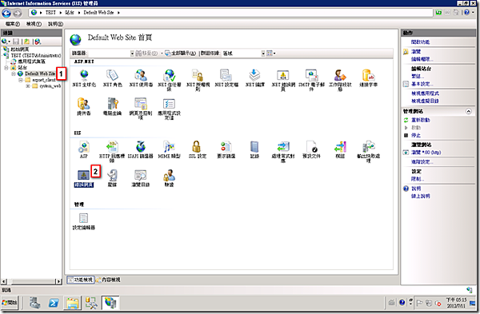Open the ASP feature icon
Viewport: 480px width, 314px height.
[x=83, y=147]
